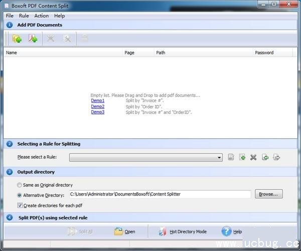Click the Add Folder toolbar icon
Screen dimensions: 301x251
coord(17,39)
